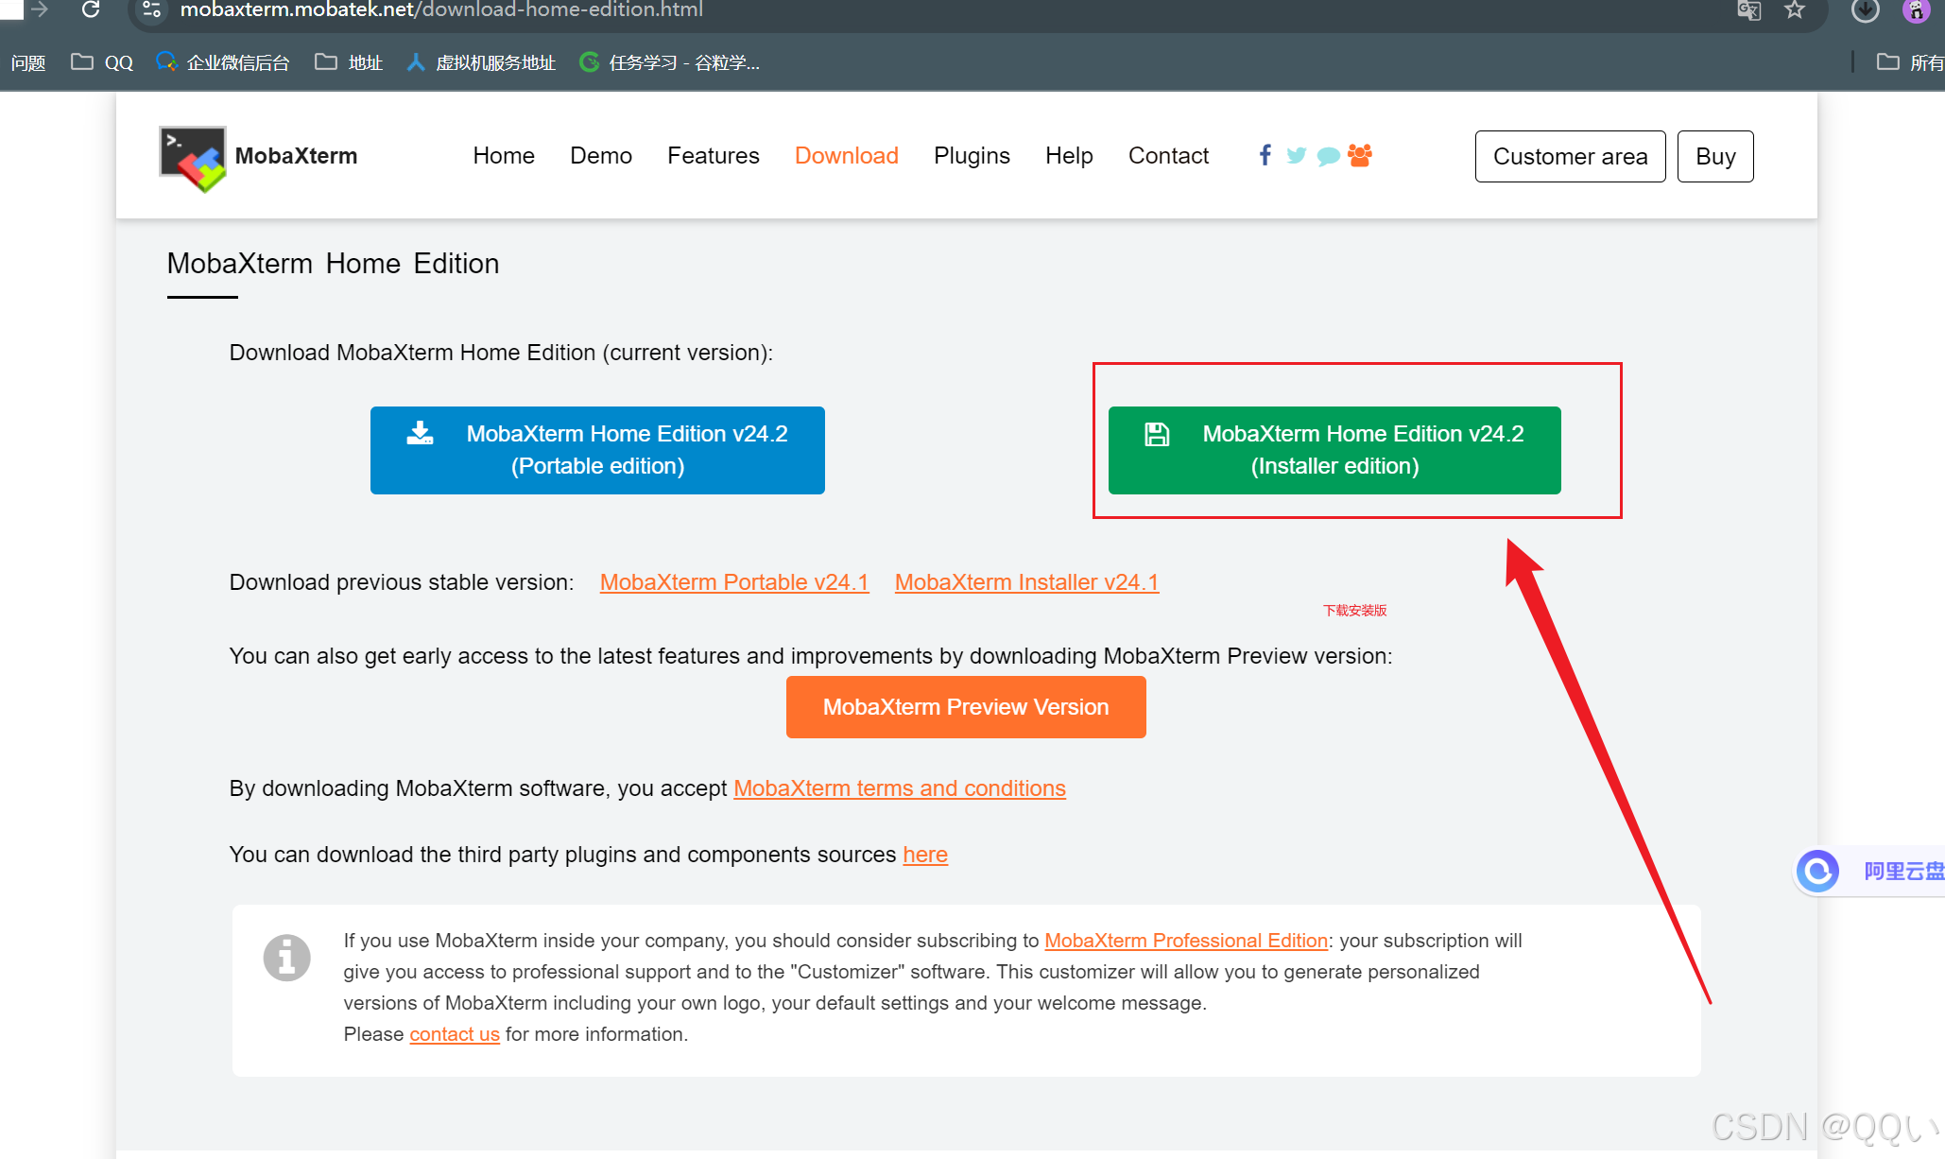1945x1159 pixels.
Task: Open the Twitter bird icon
Action: click(1296, 155)
